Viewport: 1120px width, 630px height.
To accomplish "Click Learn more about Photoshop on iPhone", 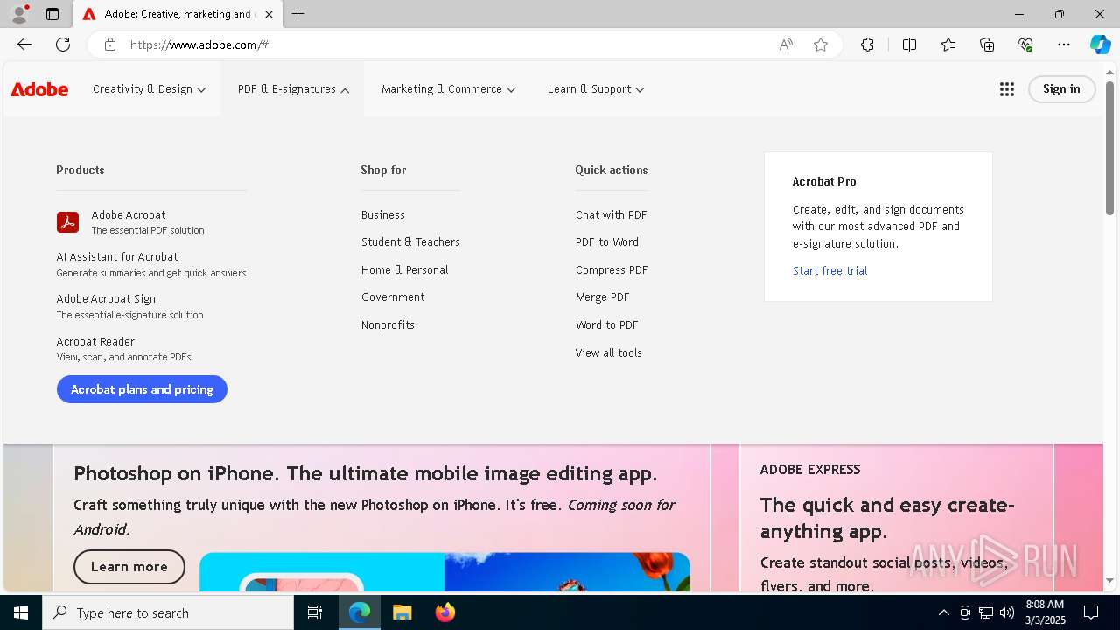I will tap(129, 567).
